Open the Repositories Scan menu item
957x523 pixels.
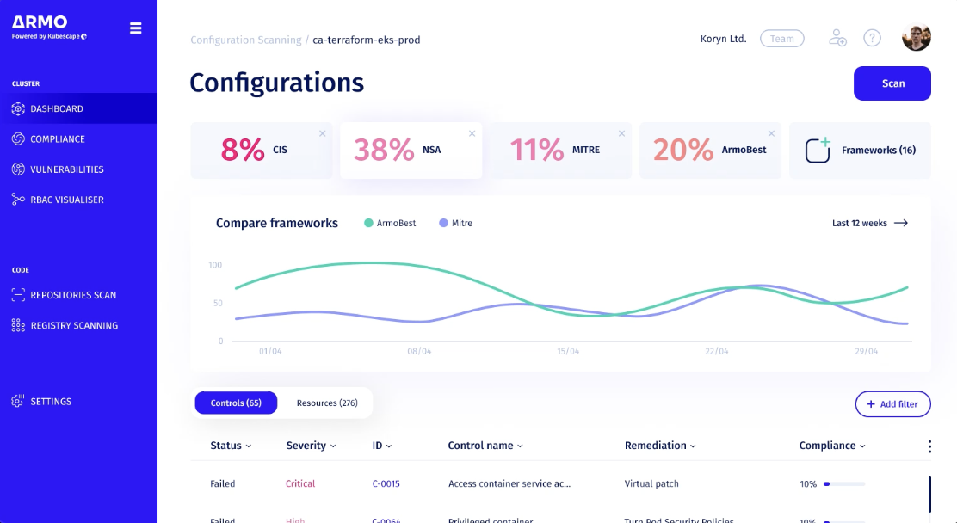(x=78, y=295)
